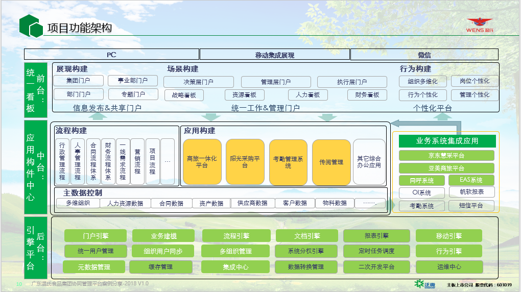Click the 商旅一体化平台 yellow tile

pyautogui.click(x=202, y=162)
